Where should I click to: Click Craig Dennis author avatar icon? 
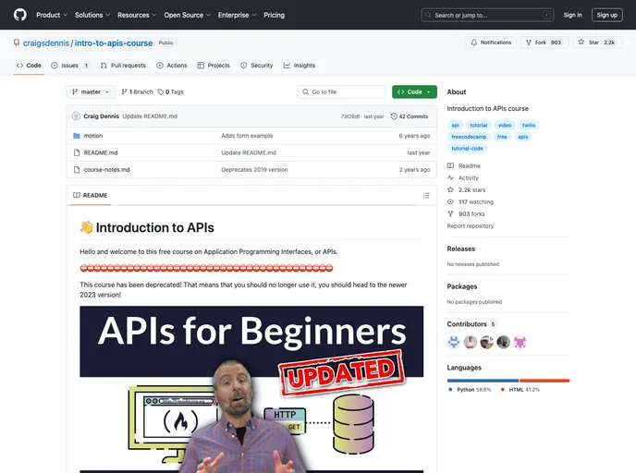(x=76, y=116)
